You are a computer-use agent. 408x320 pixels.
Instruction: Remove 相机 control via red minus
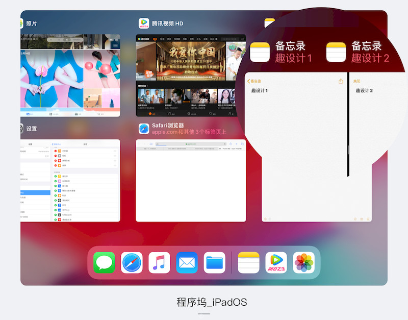[56, 156]
